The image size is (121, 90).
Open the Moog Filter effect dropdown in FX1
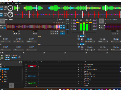18,41
